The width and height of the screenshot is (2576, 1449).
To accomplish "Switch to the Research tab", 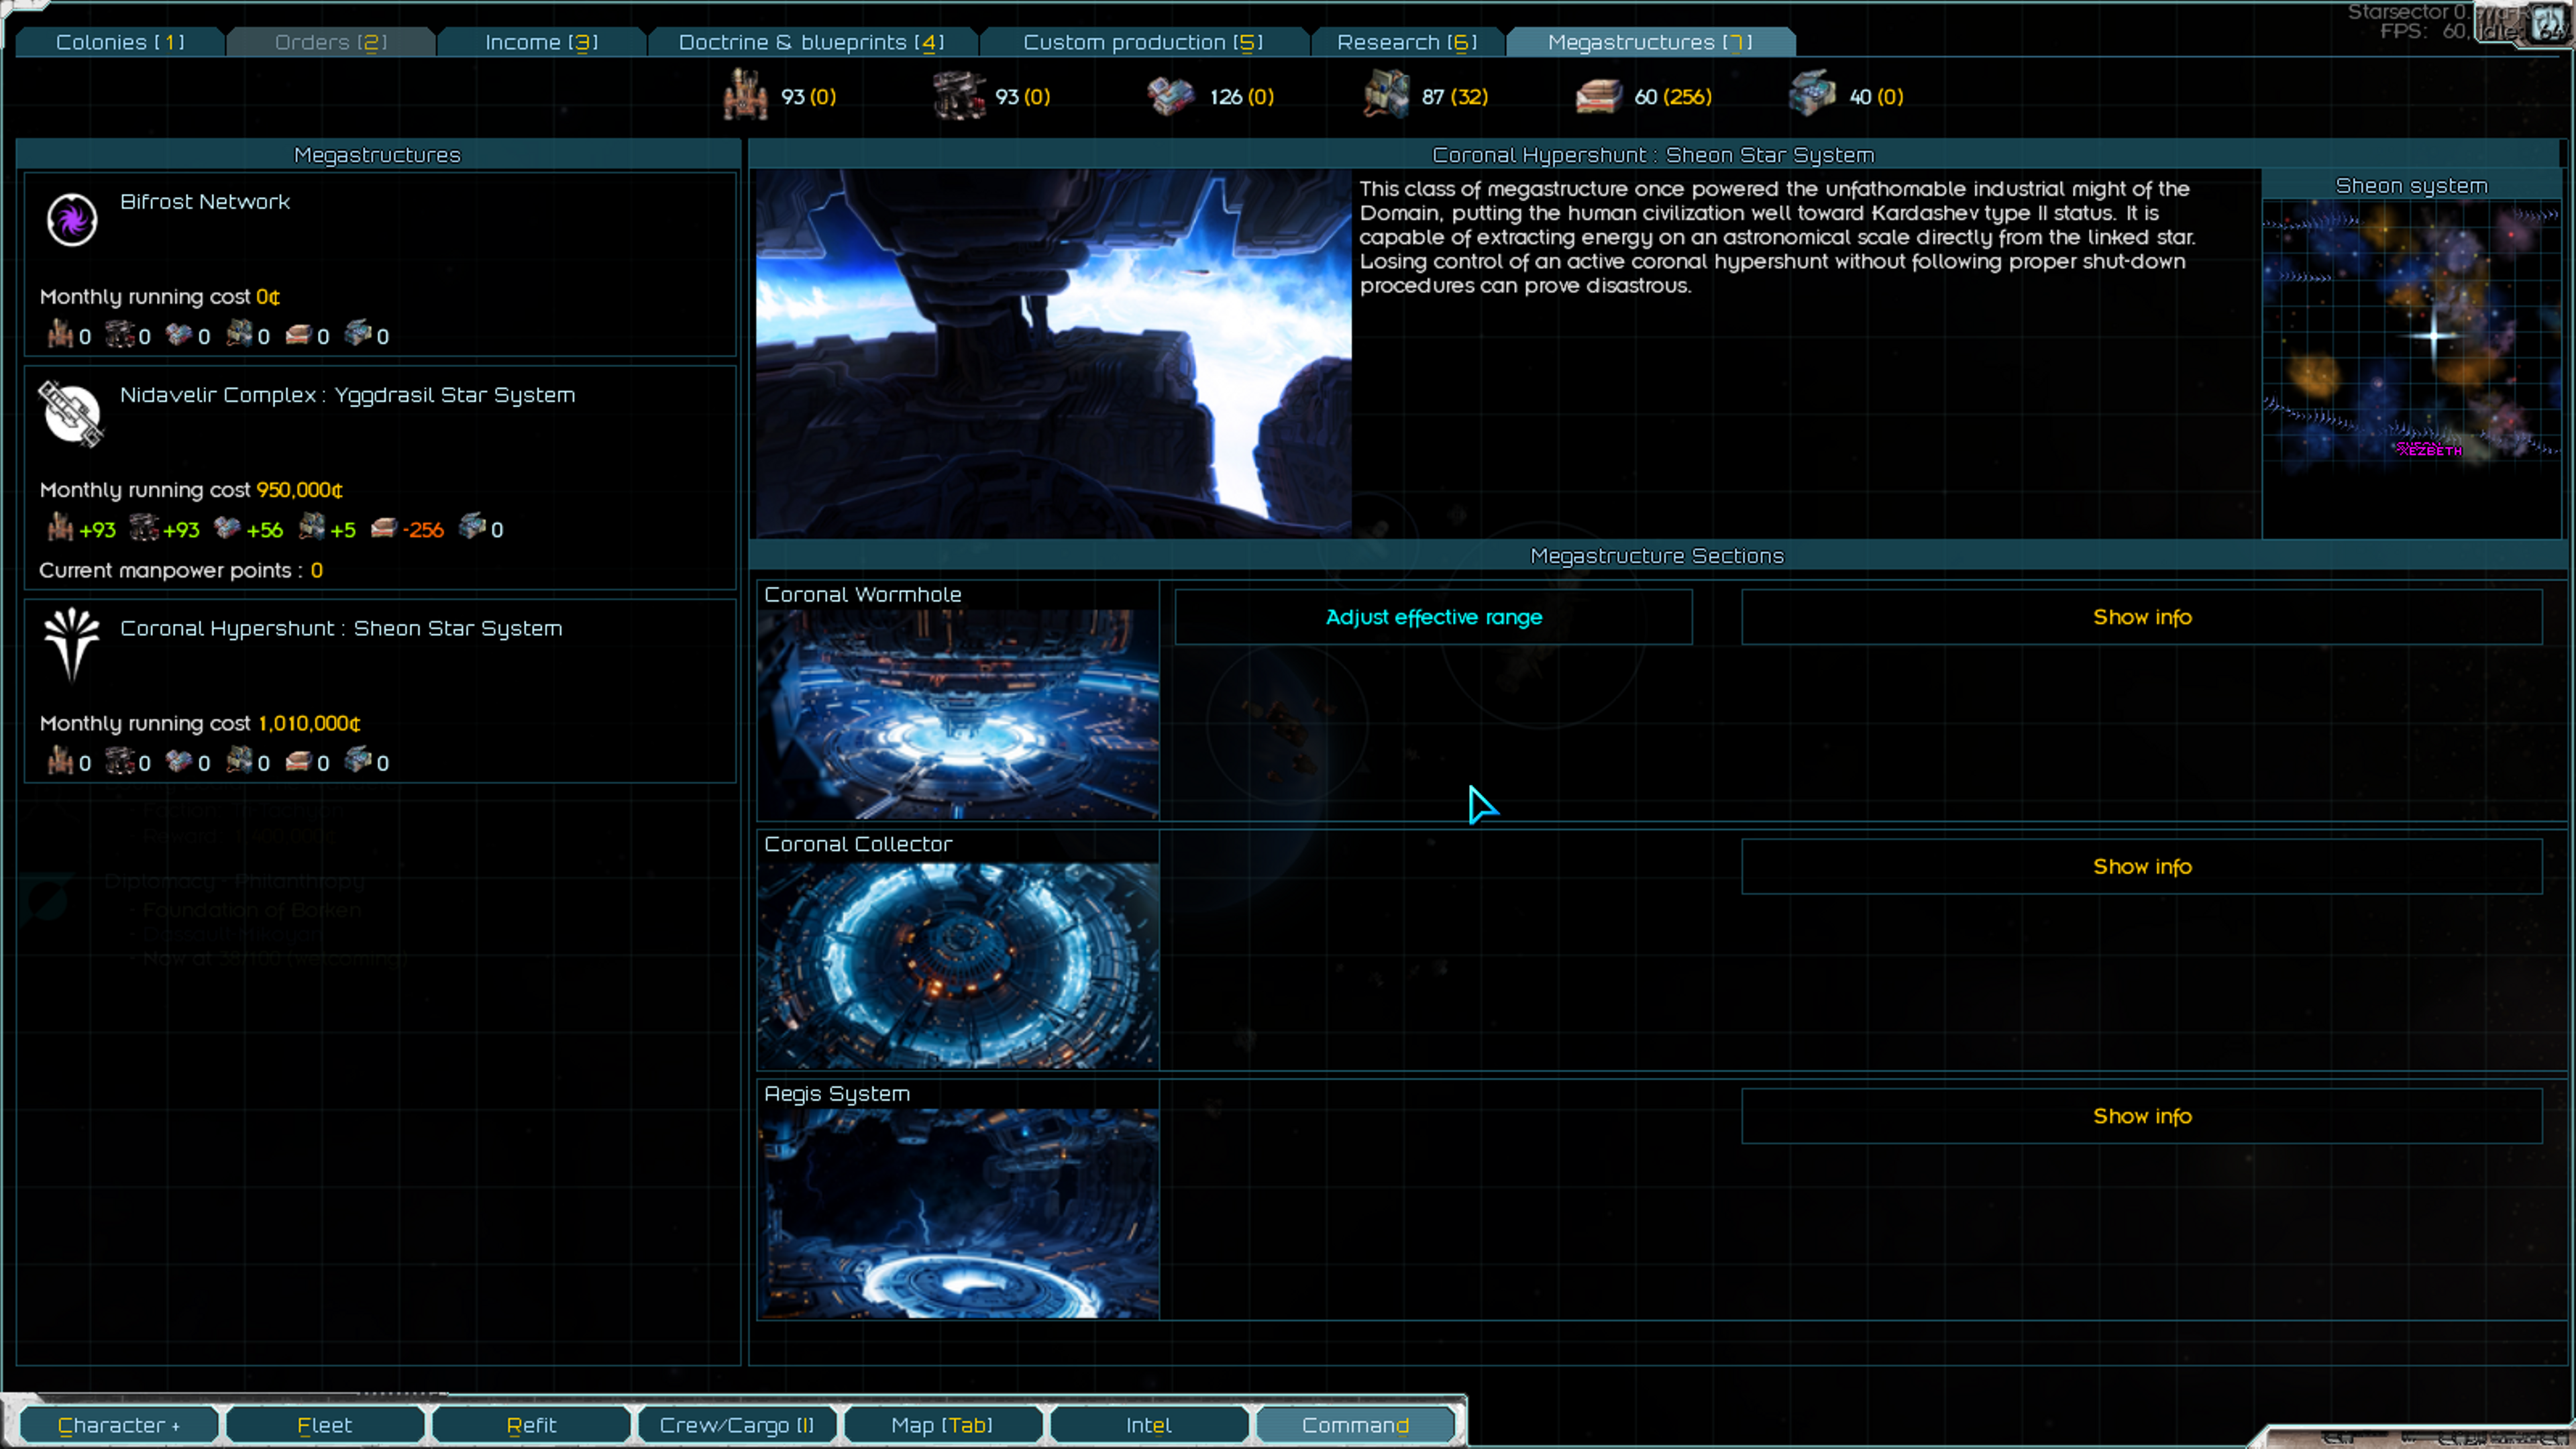I will [1406, 42].
